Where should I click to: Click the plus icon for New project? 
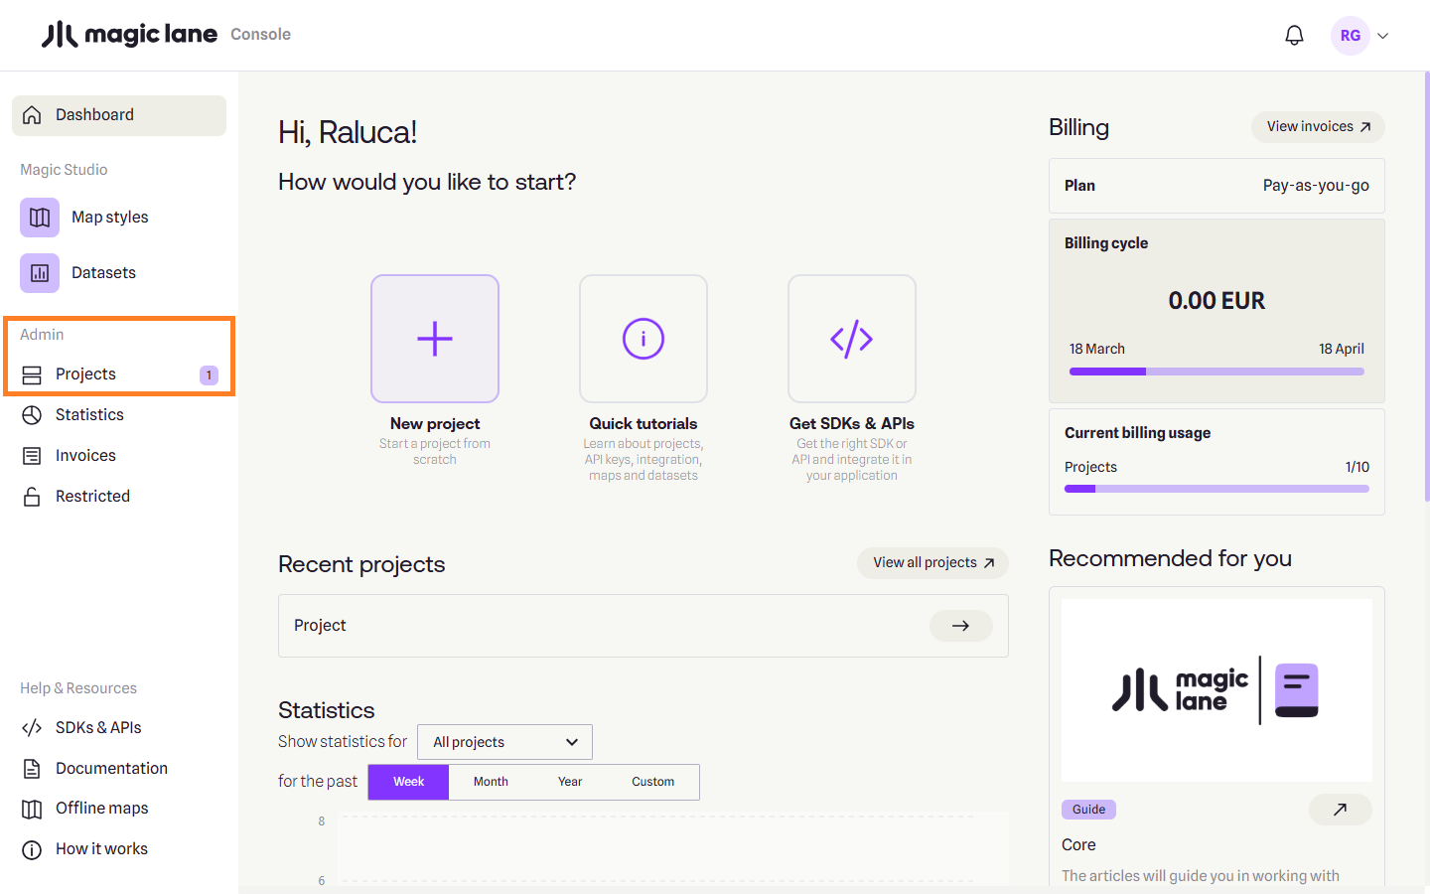tap(435, 339)
